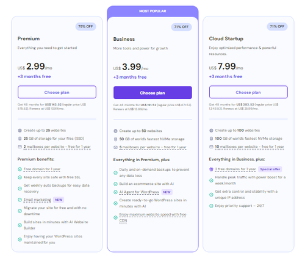Click the globe icon beside 100 websites
This screenshot has height=260, width=305.
point(211,131)
